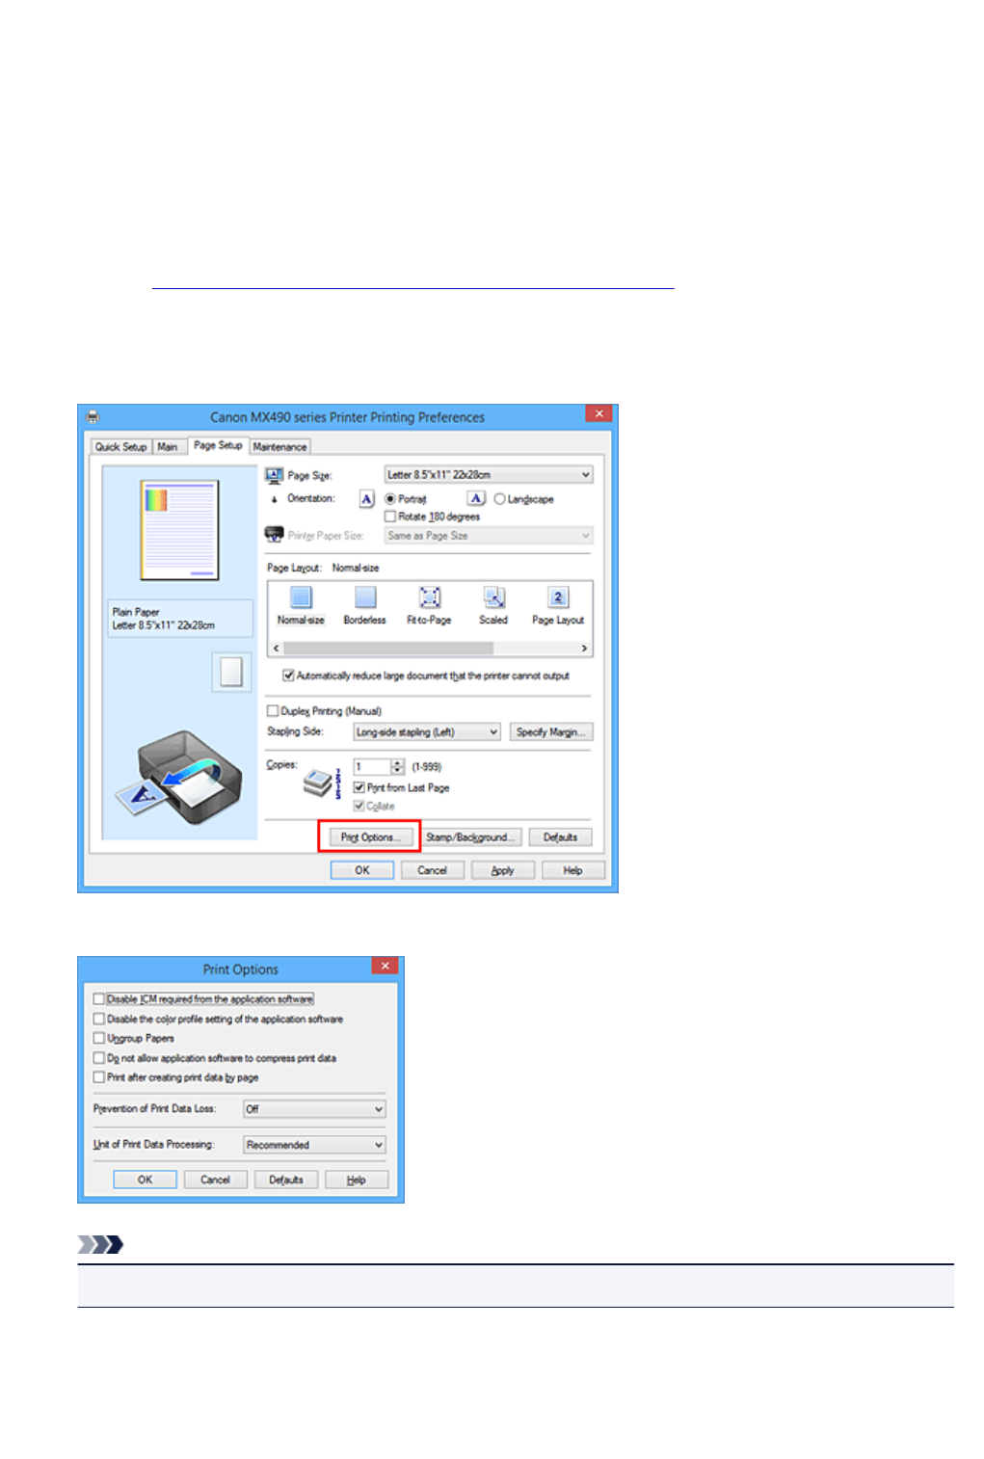This screenshot has height=1459, width=984.
Task: Click Specify Margin button
Action: pos(551,732)
